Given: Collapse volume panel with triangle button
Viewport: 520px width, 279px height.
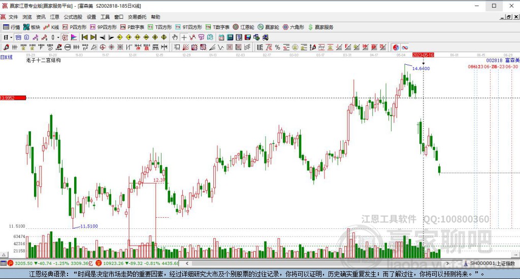Looking at the screenshot, I should 4,255.
